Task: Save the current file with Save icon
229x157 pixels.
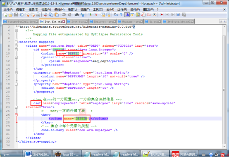Action: (16, 14)
